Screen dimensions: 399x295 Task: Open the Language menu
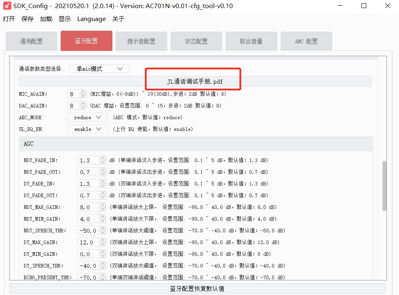pos(92,19)
